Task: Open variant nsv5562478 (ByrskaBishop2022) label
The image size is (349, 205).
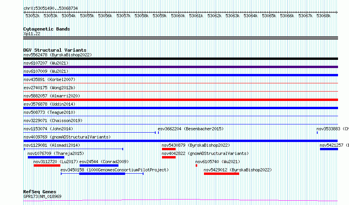Action: pyautogui.click(x=58, y=55)
